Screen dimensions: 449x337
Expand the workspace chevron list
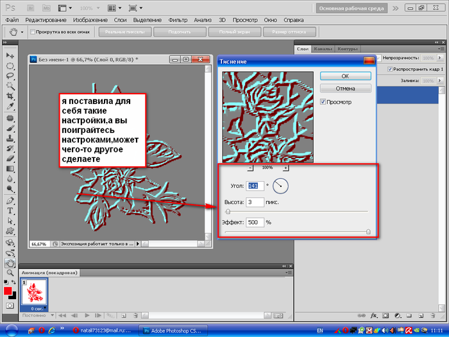tap(396, 8)
